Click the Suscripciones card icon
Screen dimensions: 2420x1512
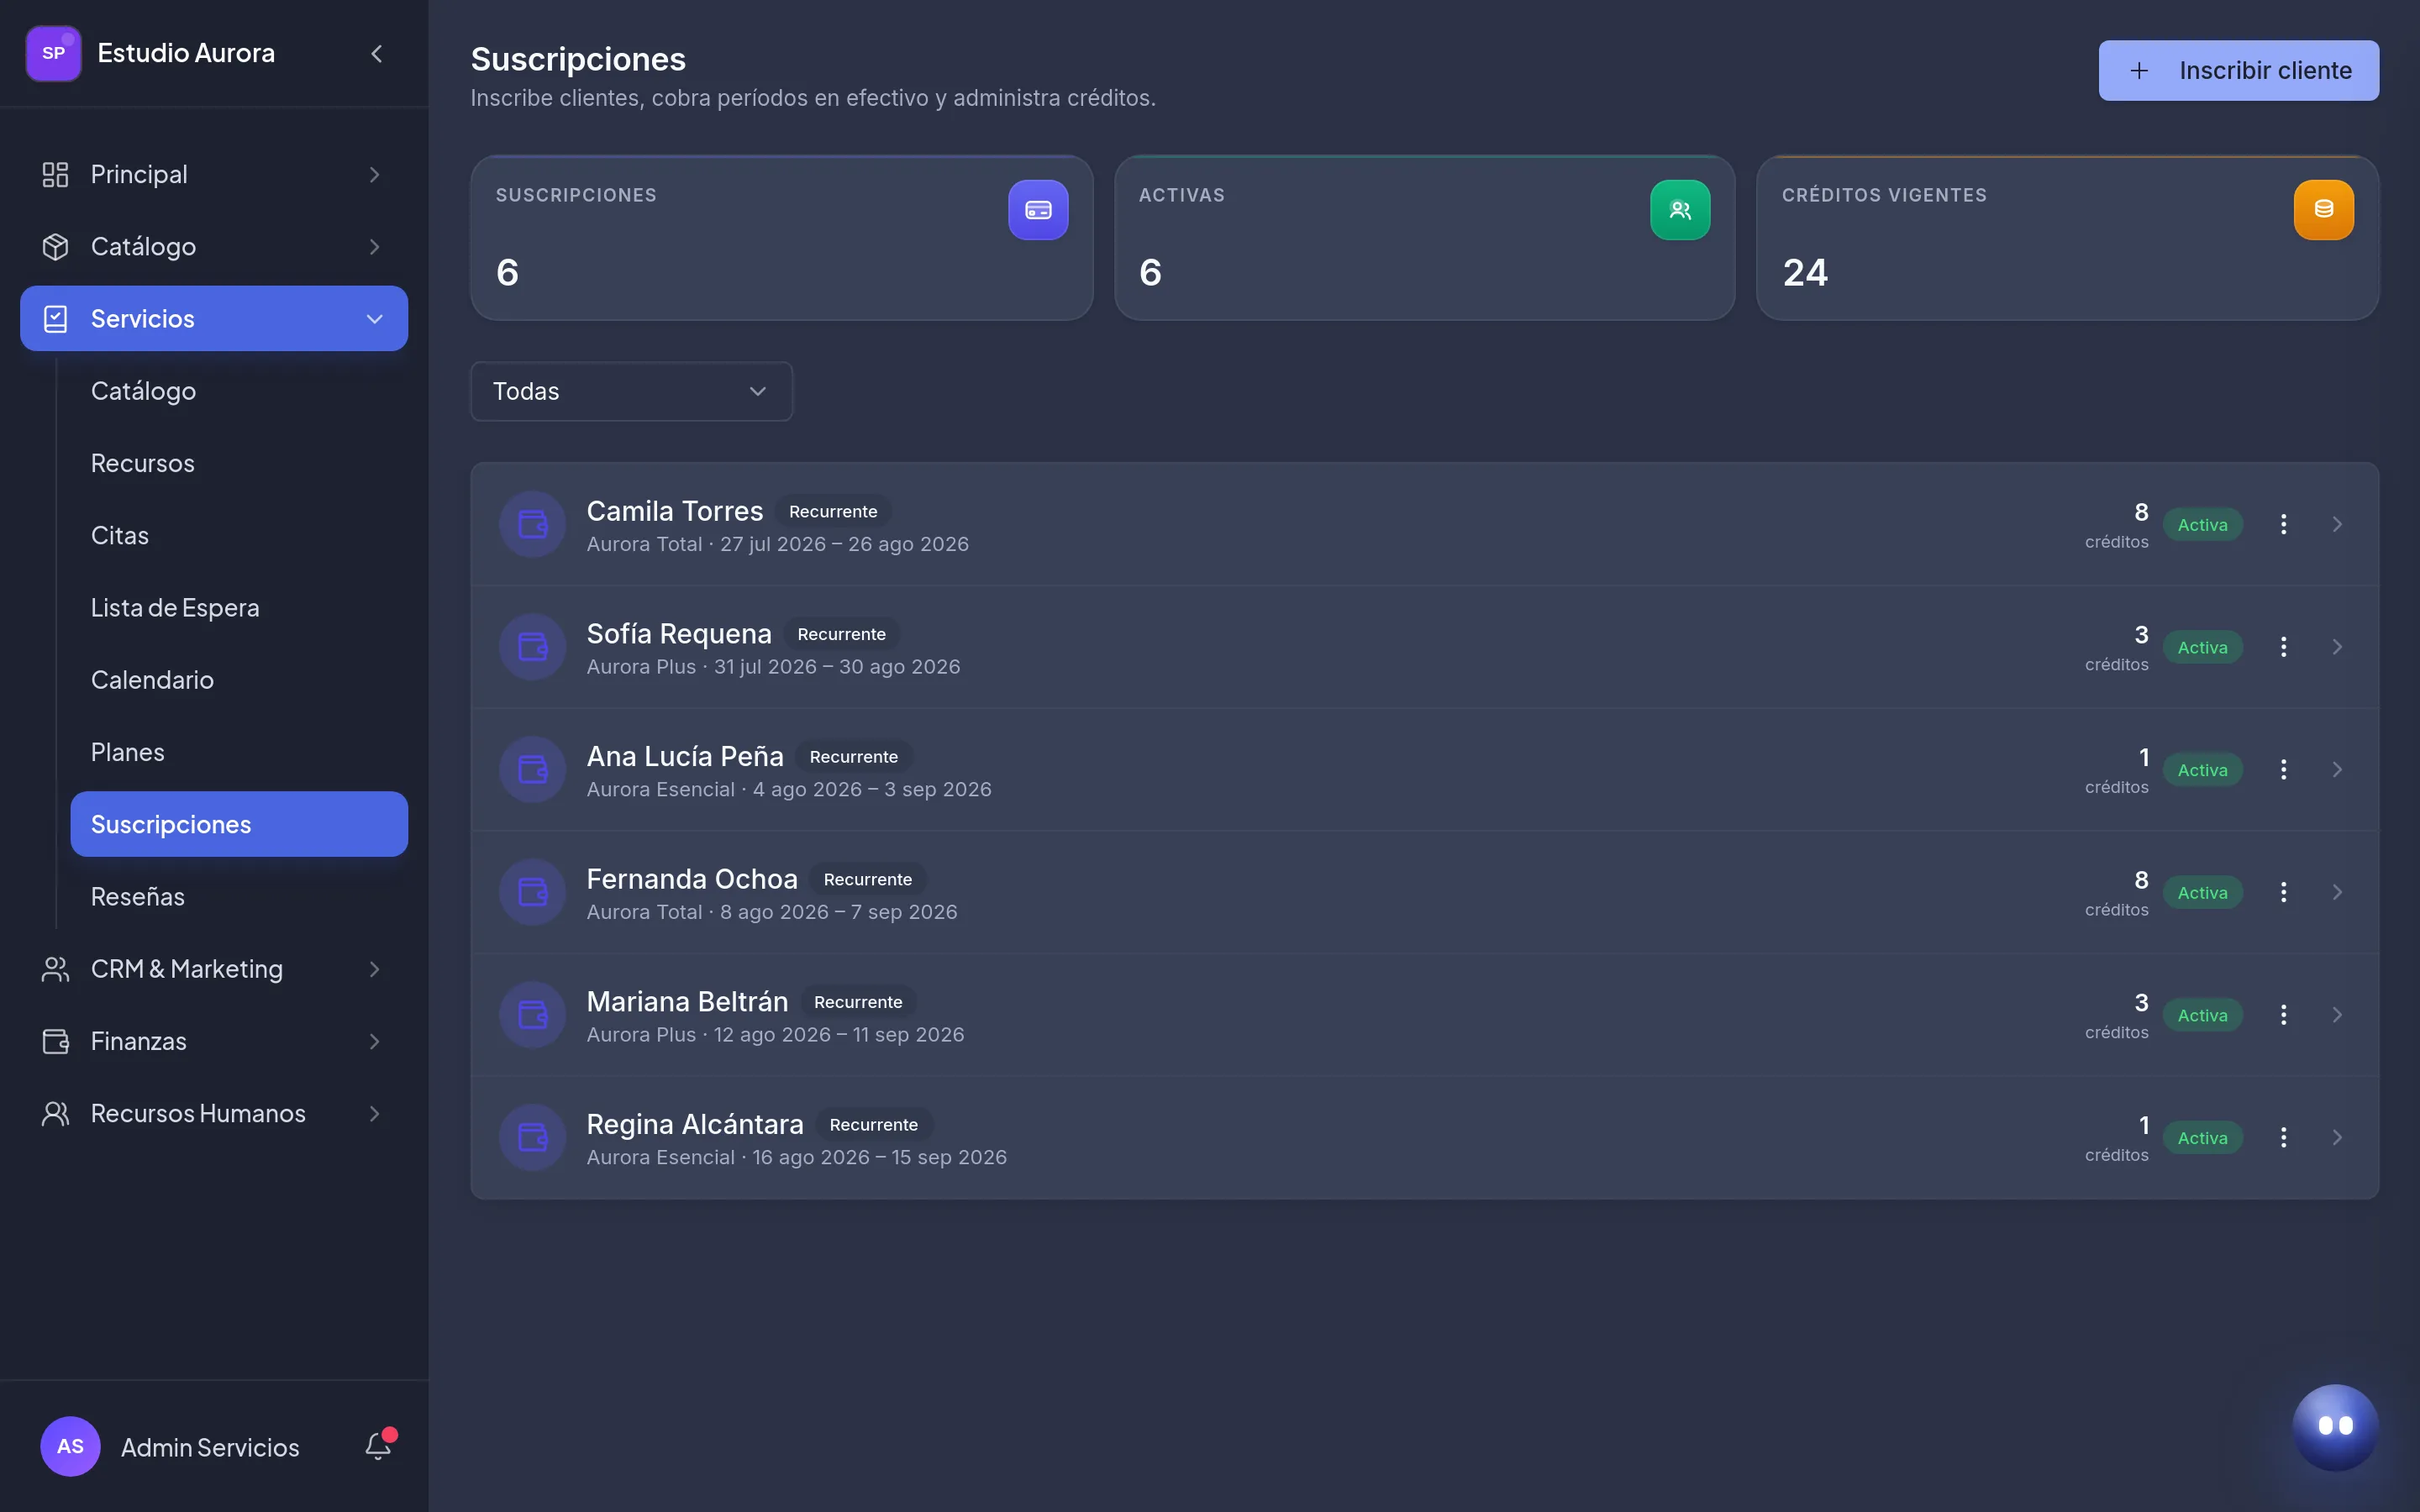[x=1038, y=210]
